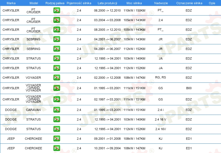Click the Lata produkcji column header
The width and height of the screenshot is (221, 153).
point(107,3)
